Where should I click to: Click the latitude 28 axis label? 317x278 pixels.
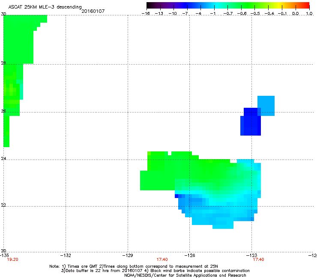(x=3, y=63)
